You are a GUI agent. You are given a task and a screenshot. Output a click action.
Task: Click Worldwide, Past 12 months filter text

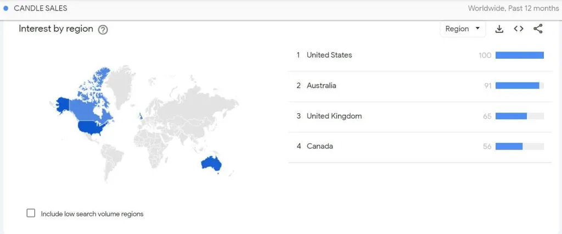tap(513, 8)
